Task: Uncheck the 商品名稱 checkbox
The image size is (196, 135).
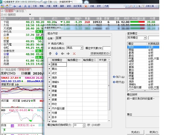Action: 49,48
